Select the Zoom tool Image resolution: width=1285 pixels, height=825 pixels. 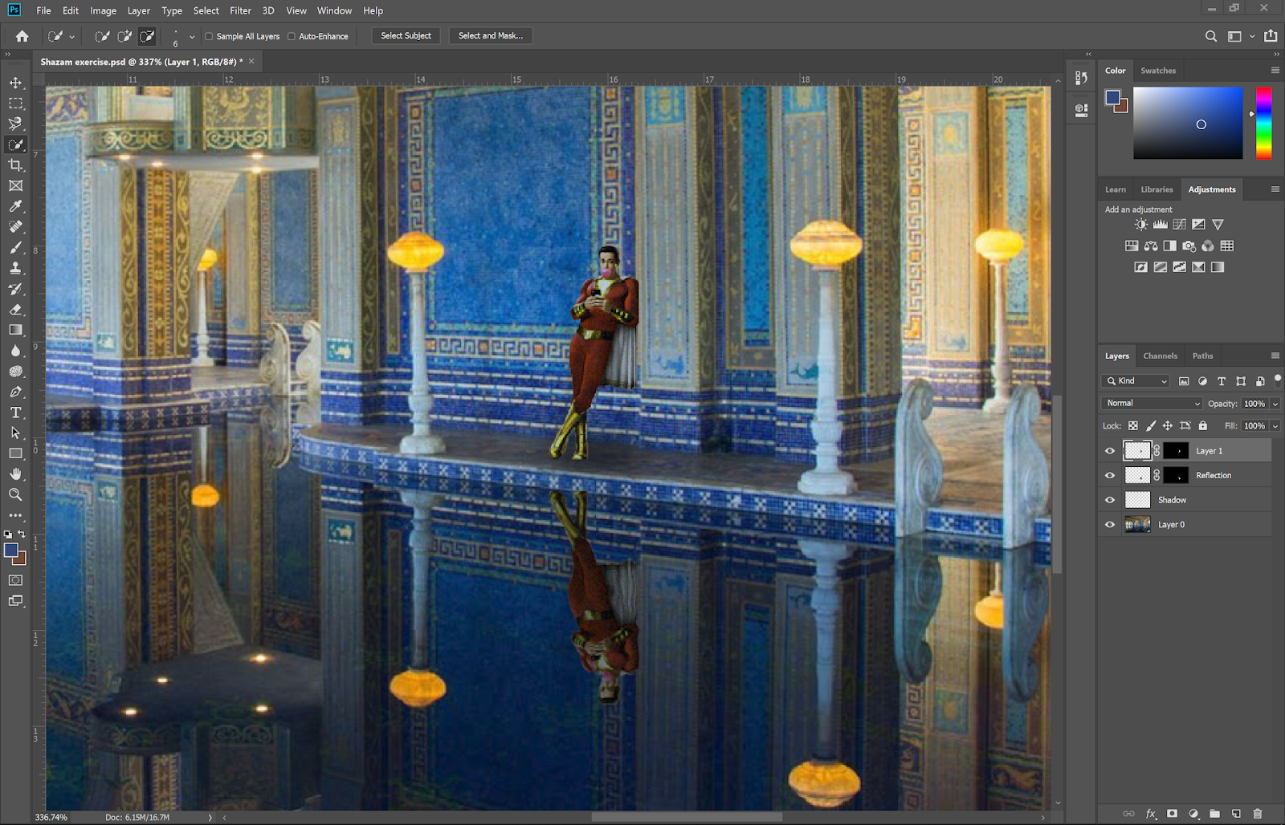coord(15,494)
